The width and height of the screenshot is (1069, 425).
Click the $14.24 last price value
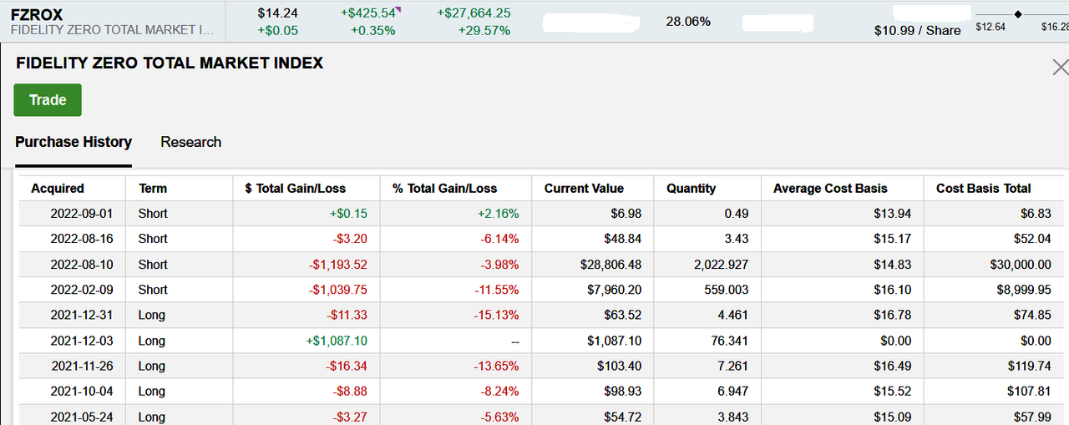coord(277,13)
